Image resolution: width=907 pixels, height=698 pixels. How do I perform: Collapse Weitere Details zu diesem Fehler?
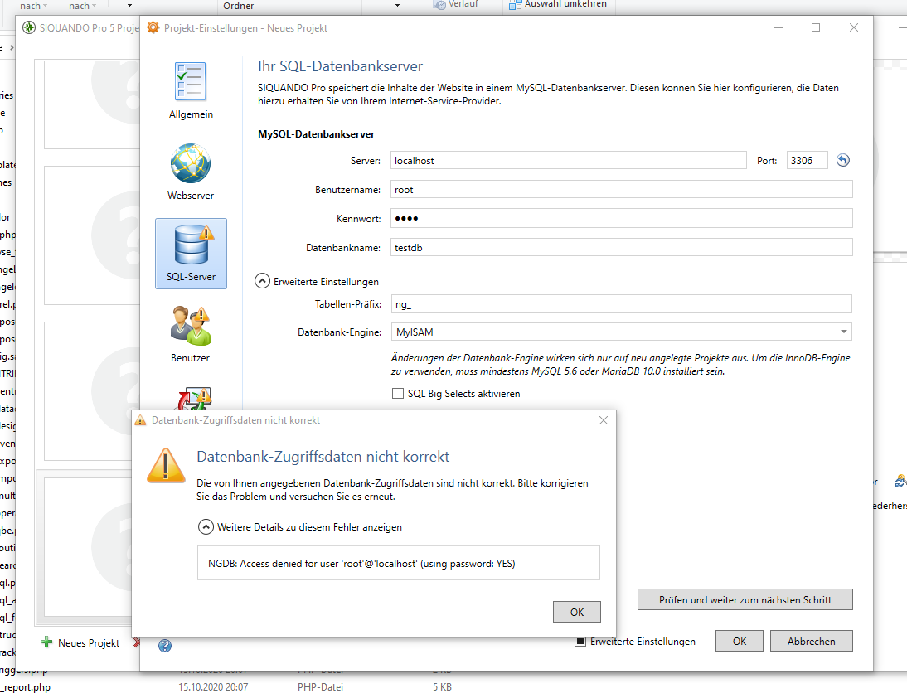(x=206, y=527)
